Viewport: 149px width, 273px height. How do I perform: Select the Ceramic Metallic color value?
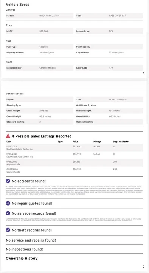pyautogui.click(x=47, y=68)
